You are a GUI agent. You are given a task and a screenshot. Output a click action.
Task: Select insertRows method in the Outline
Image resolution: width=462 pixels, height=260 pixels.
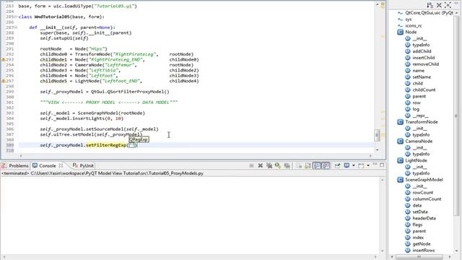click(x=424, y=251)
